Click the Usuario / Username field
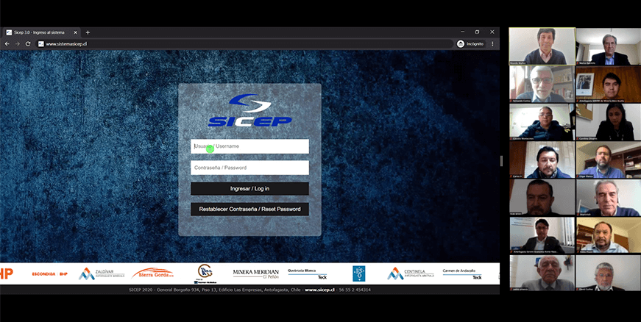Screen dimensions: 641x322 coord(249,146)
